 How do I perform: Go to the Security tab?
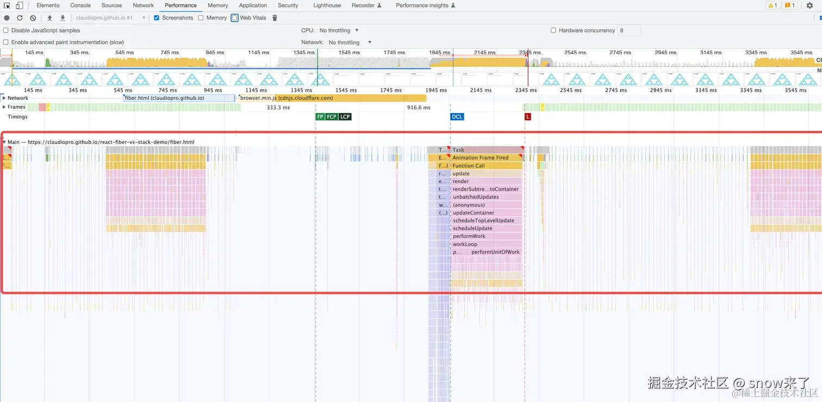pyautogui.click(x=288, y=5)
